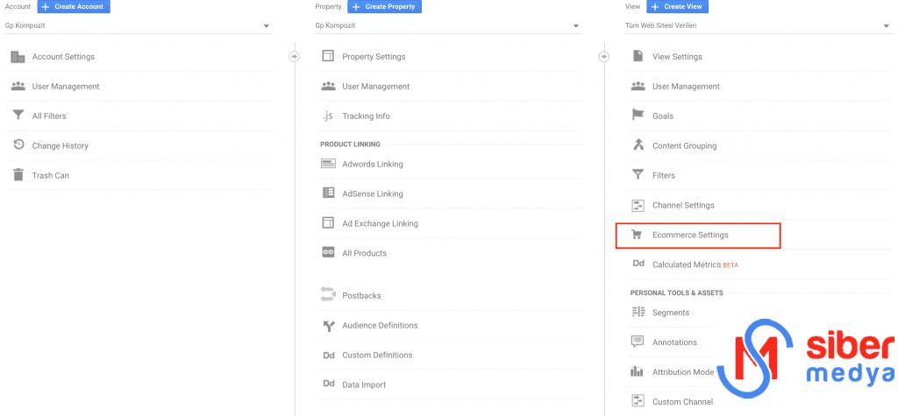Viewport: 898px width, 416px height.
Task: Click the Change History clock icon
Action: click(x=18, y=145)
